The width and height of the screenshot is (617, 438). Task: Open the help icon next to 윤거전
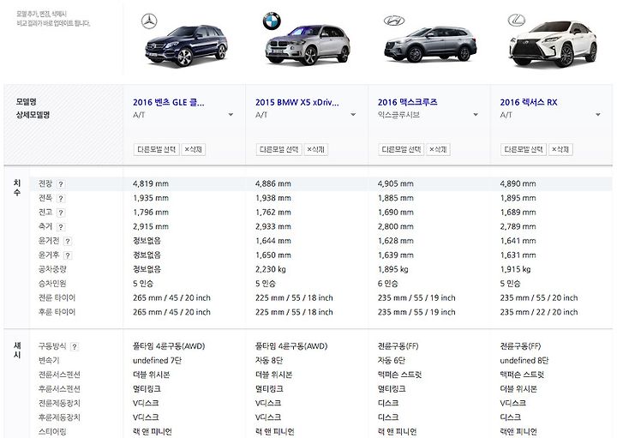(x=68, y=241)
